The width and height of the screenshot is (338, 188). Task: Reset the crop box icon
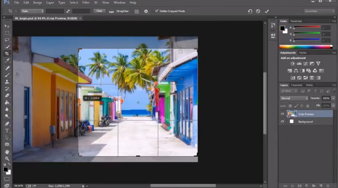point(250,11)
